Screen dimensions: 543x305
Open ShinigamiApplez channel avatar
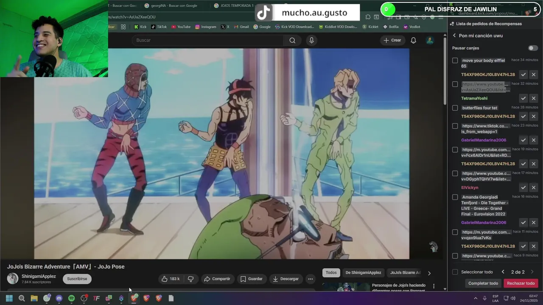click(x=13, y=278)
